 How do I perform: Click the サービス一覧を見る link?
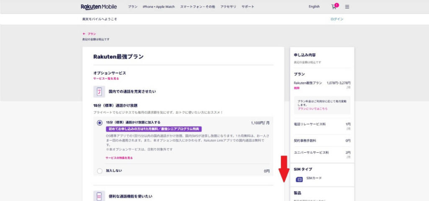[x=106, y=78]
